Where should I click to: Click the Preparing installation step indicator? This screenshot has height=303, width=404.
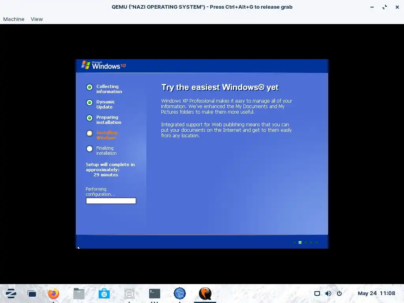(90, 118)
